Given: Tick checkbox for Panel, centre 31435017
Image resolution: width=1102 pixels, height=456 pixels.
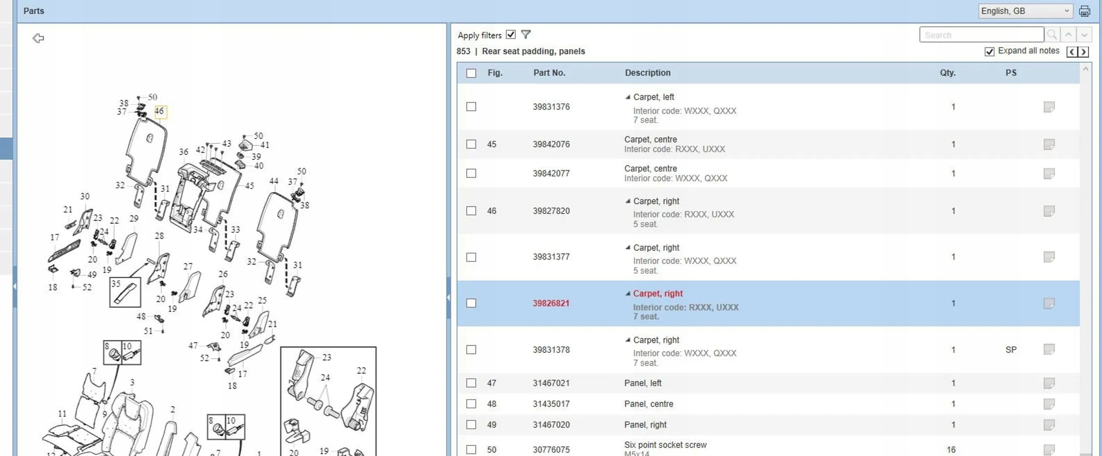Looking at the screenshot, I should click(x=471, y=404).
